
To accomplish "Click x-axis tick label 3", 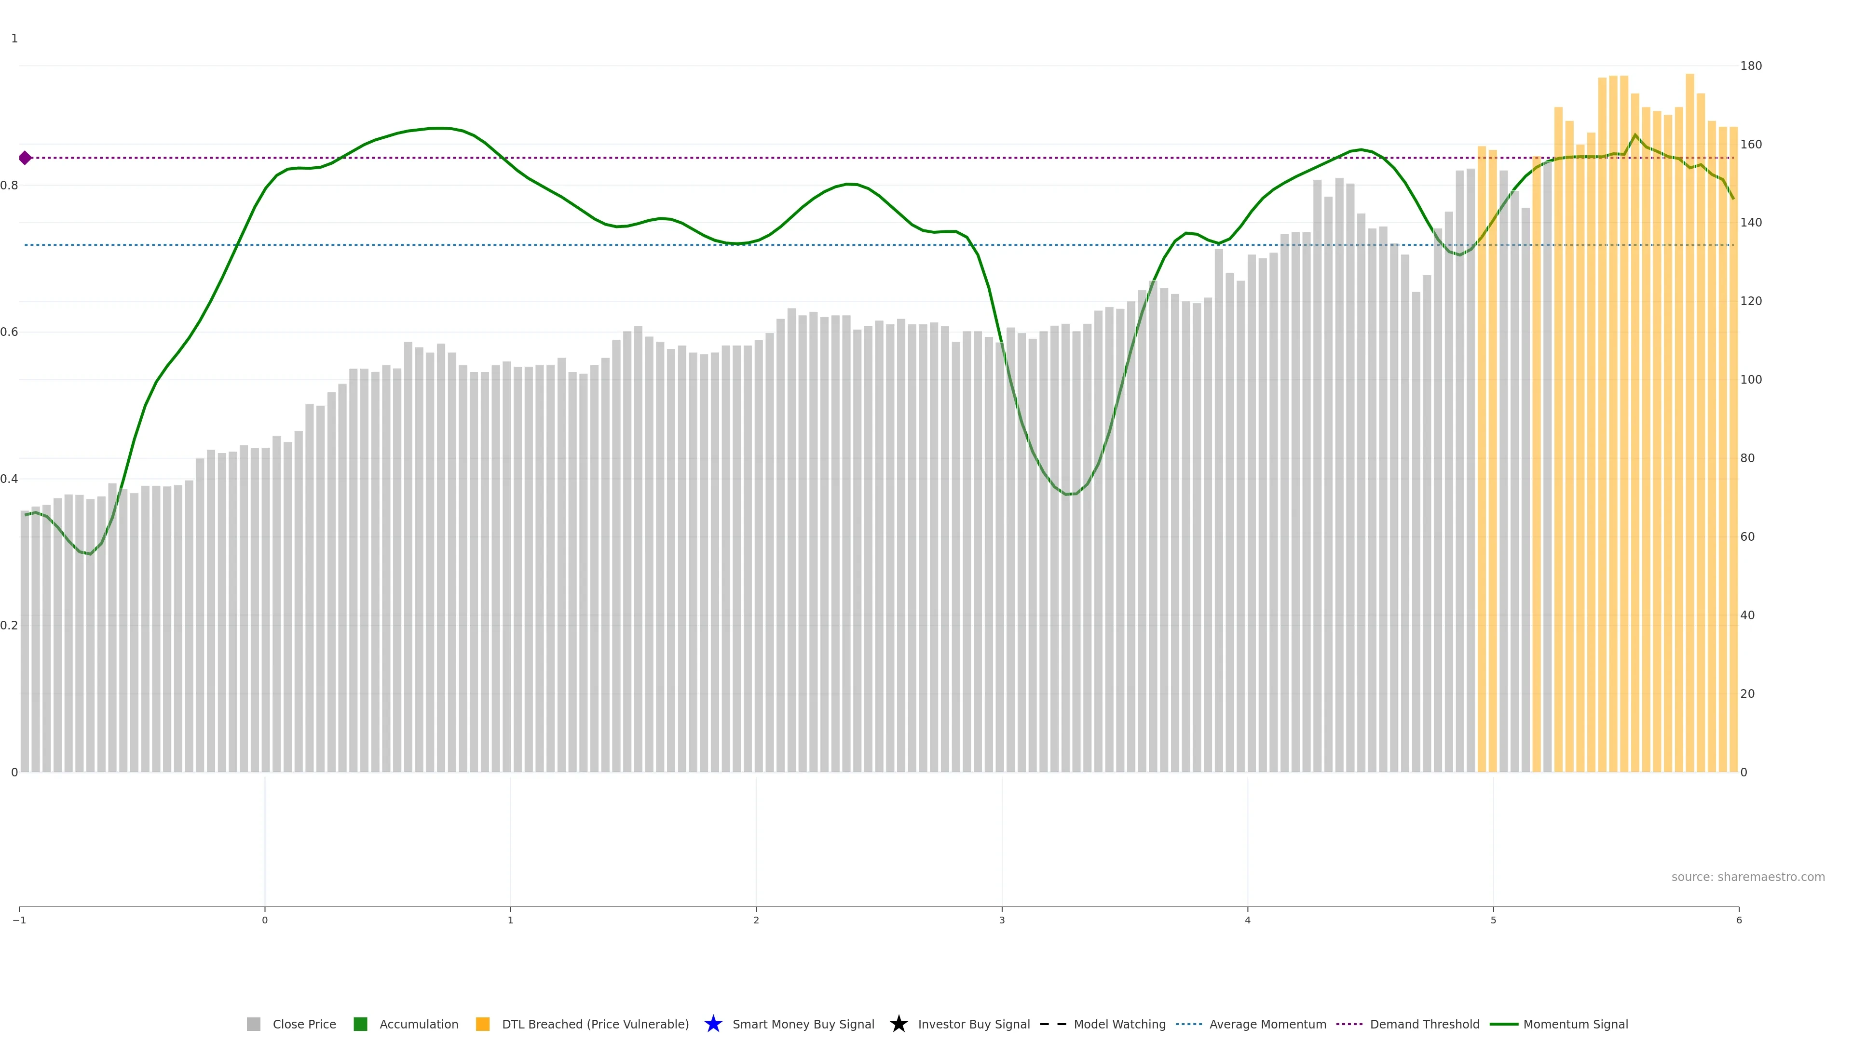I will [1002, 921].
